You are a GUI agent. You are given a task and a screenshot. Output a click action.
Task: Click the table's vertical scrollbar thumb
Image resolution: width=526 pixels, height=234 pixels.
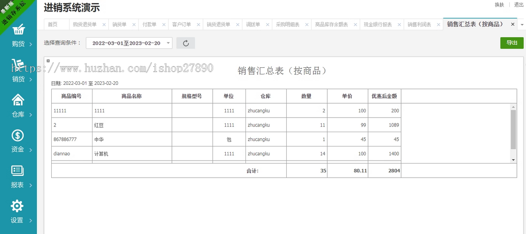[x=513, y=129]
